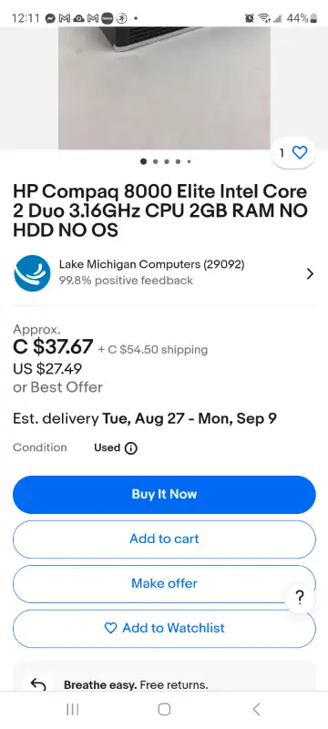Click the Add to cart button
Screen dimensions: 328x729
[x=164, y=539]
